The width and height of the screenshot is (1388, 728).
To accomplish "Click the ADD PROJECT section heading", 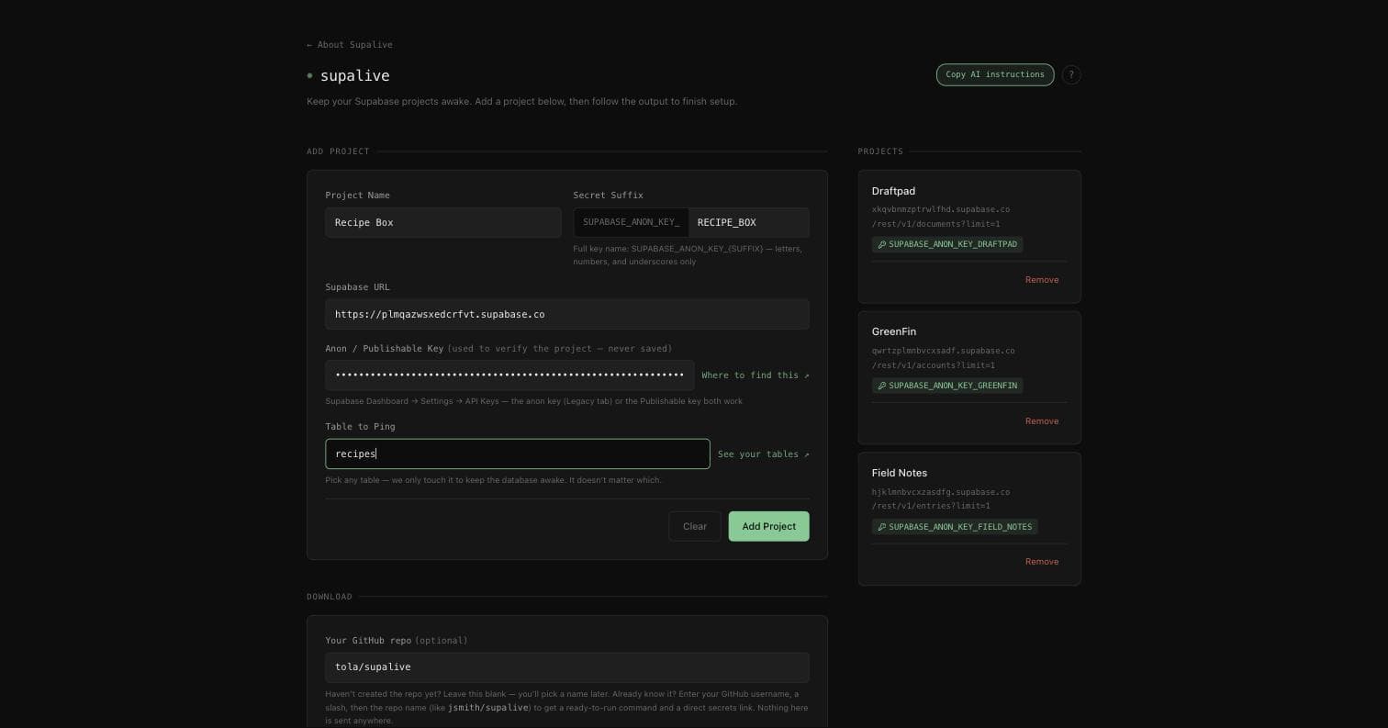I will [338, 151].
